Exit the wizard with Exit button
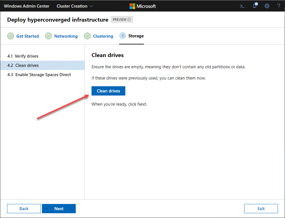 coord(261,208)
